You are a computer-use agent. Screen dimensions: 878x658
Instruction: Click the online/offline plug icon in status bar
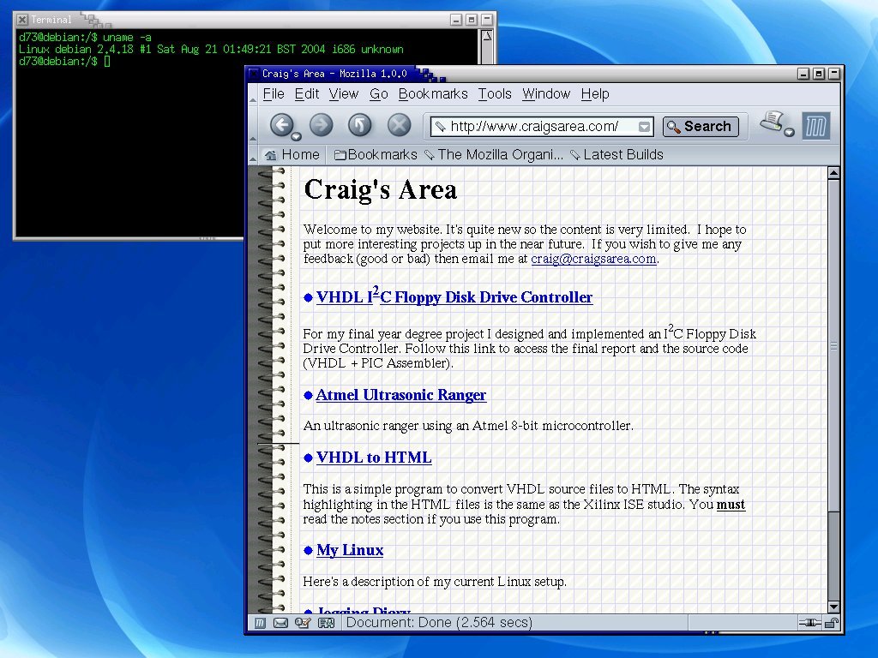pos(809,623)
